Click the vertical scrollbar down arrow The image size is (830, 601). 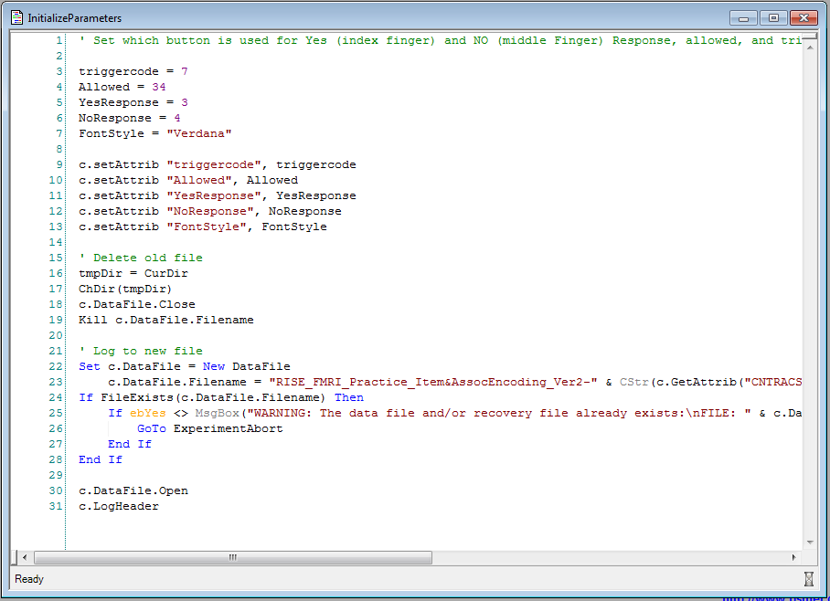point(809,543)
